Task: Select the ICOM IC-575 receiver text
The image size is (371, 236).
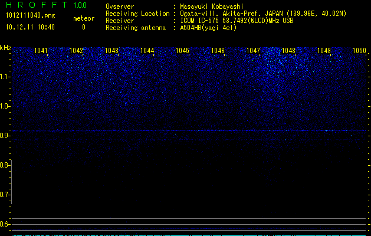Action: (x=237, y=21)
